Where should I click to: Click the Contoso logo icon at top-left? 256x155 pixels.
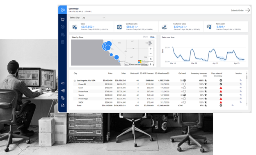(62, 10)
